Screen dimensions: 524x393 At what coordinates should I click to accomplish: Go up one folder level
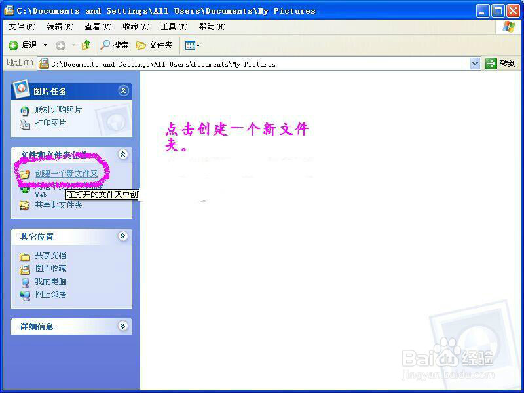click(x=86, y=45)
